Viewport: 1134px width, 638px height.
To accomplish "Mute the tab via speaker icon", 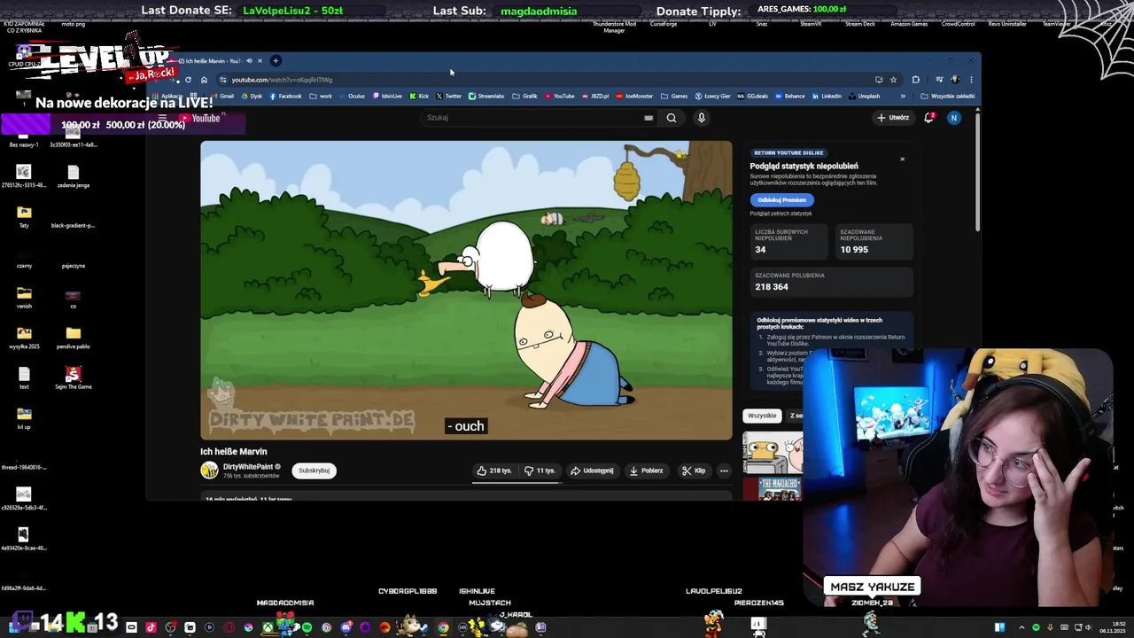I will (x=249, y=61).
